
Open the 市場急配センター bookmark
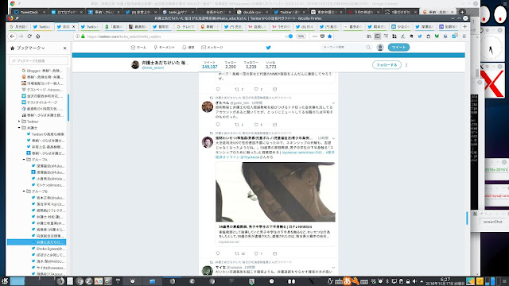(x=42, y=83)
